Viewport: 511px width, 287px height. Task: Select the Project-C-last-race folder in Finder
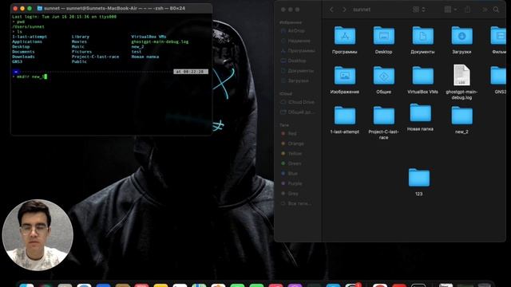coord(383,116)
